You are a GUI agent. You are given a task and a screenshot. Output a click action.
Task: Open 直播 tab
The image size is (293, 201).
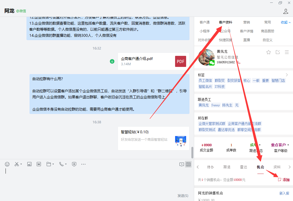[x=247, y=40]
